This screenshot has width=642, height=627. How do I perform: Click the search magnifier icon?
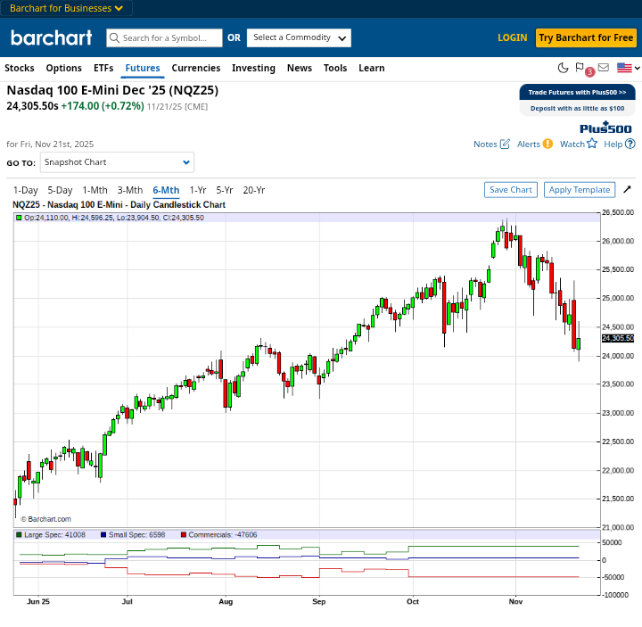[x=114, y=38]
